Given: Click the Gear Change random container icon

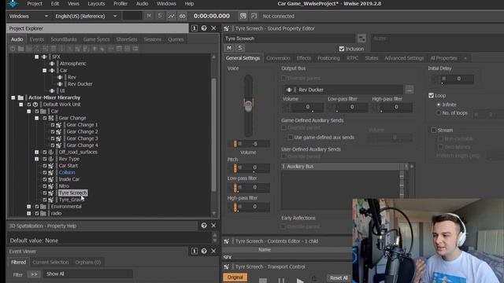Looking at the screenshot, I should click(51, 118).
